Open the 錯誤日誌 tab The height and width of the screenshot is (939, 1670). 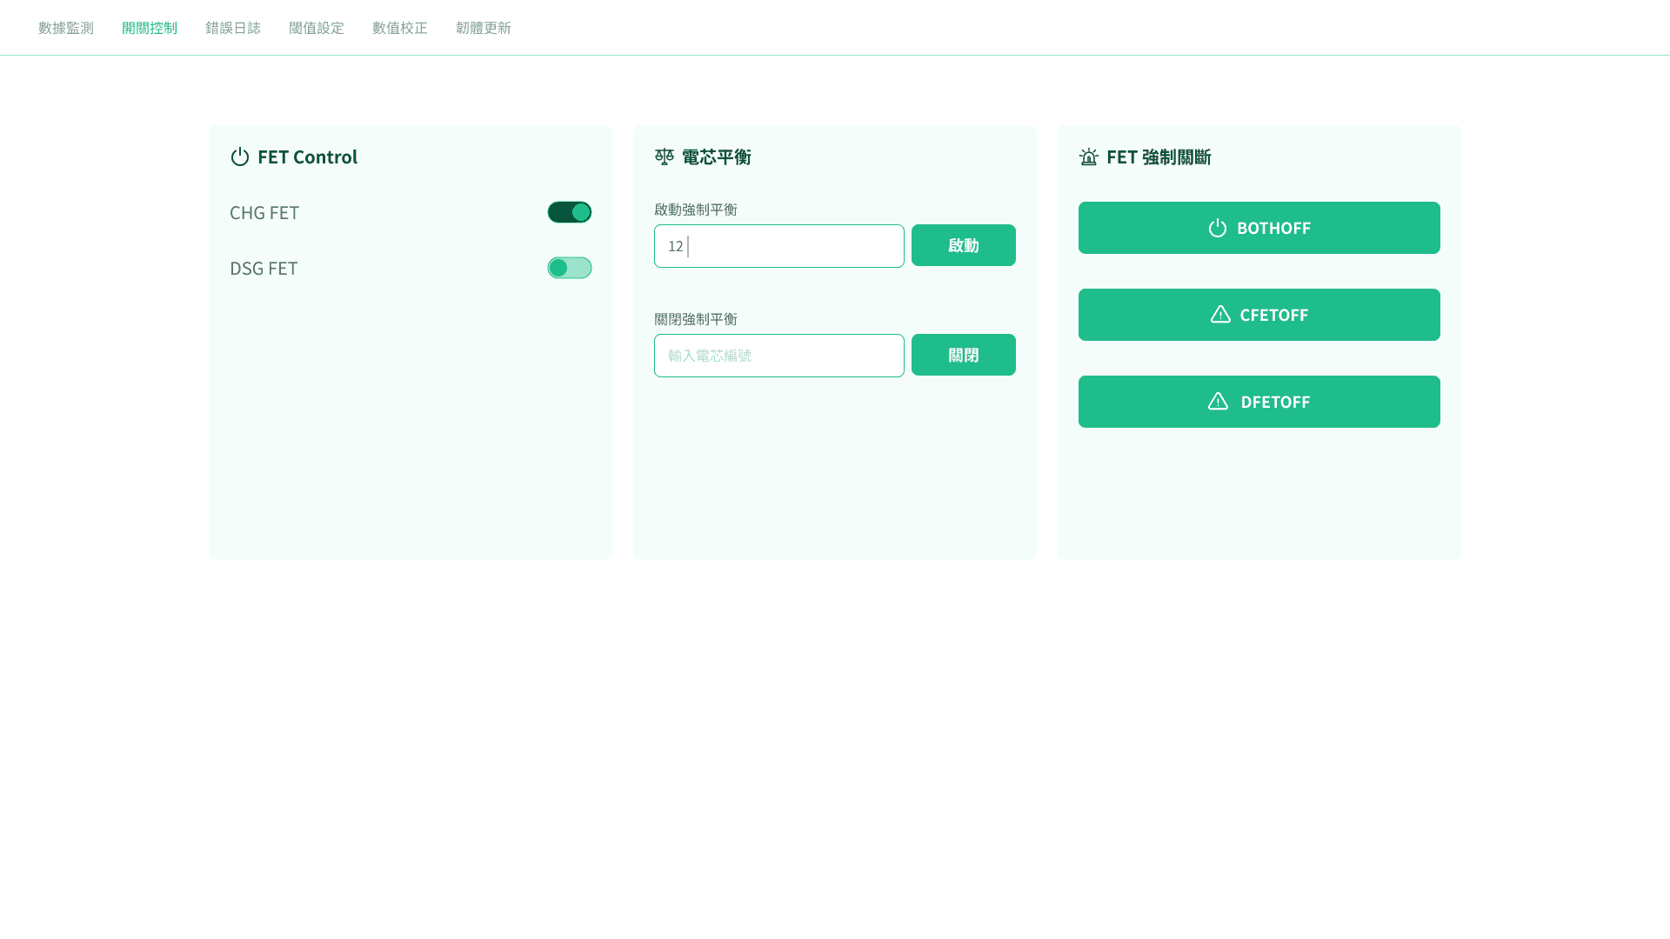pyautogui.click(x=232, y=27)
